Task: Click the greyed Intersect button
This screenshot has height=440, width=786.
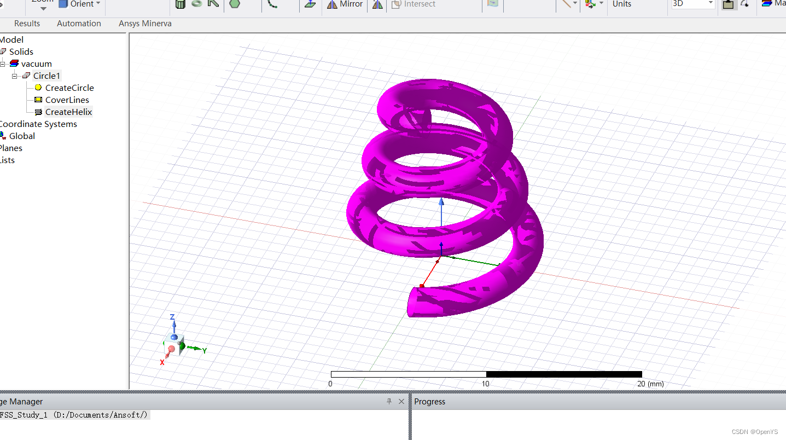Action: point(414,4)
